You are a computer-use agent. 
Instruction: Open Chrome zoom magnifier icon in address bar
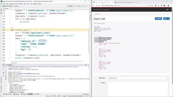[x=149, y=5]
